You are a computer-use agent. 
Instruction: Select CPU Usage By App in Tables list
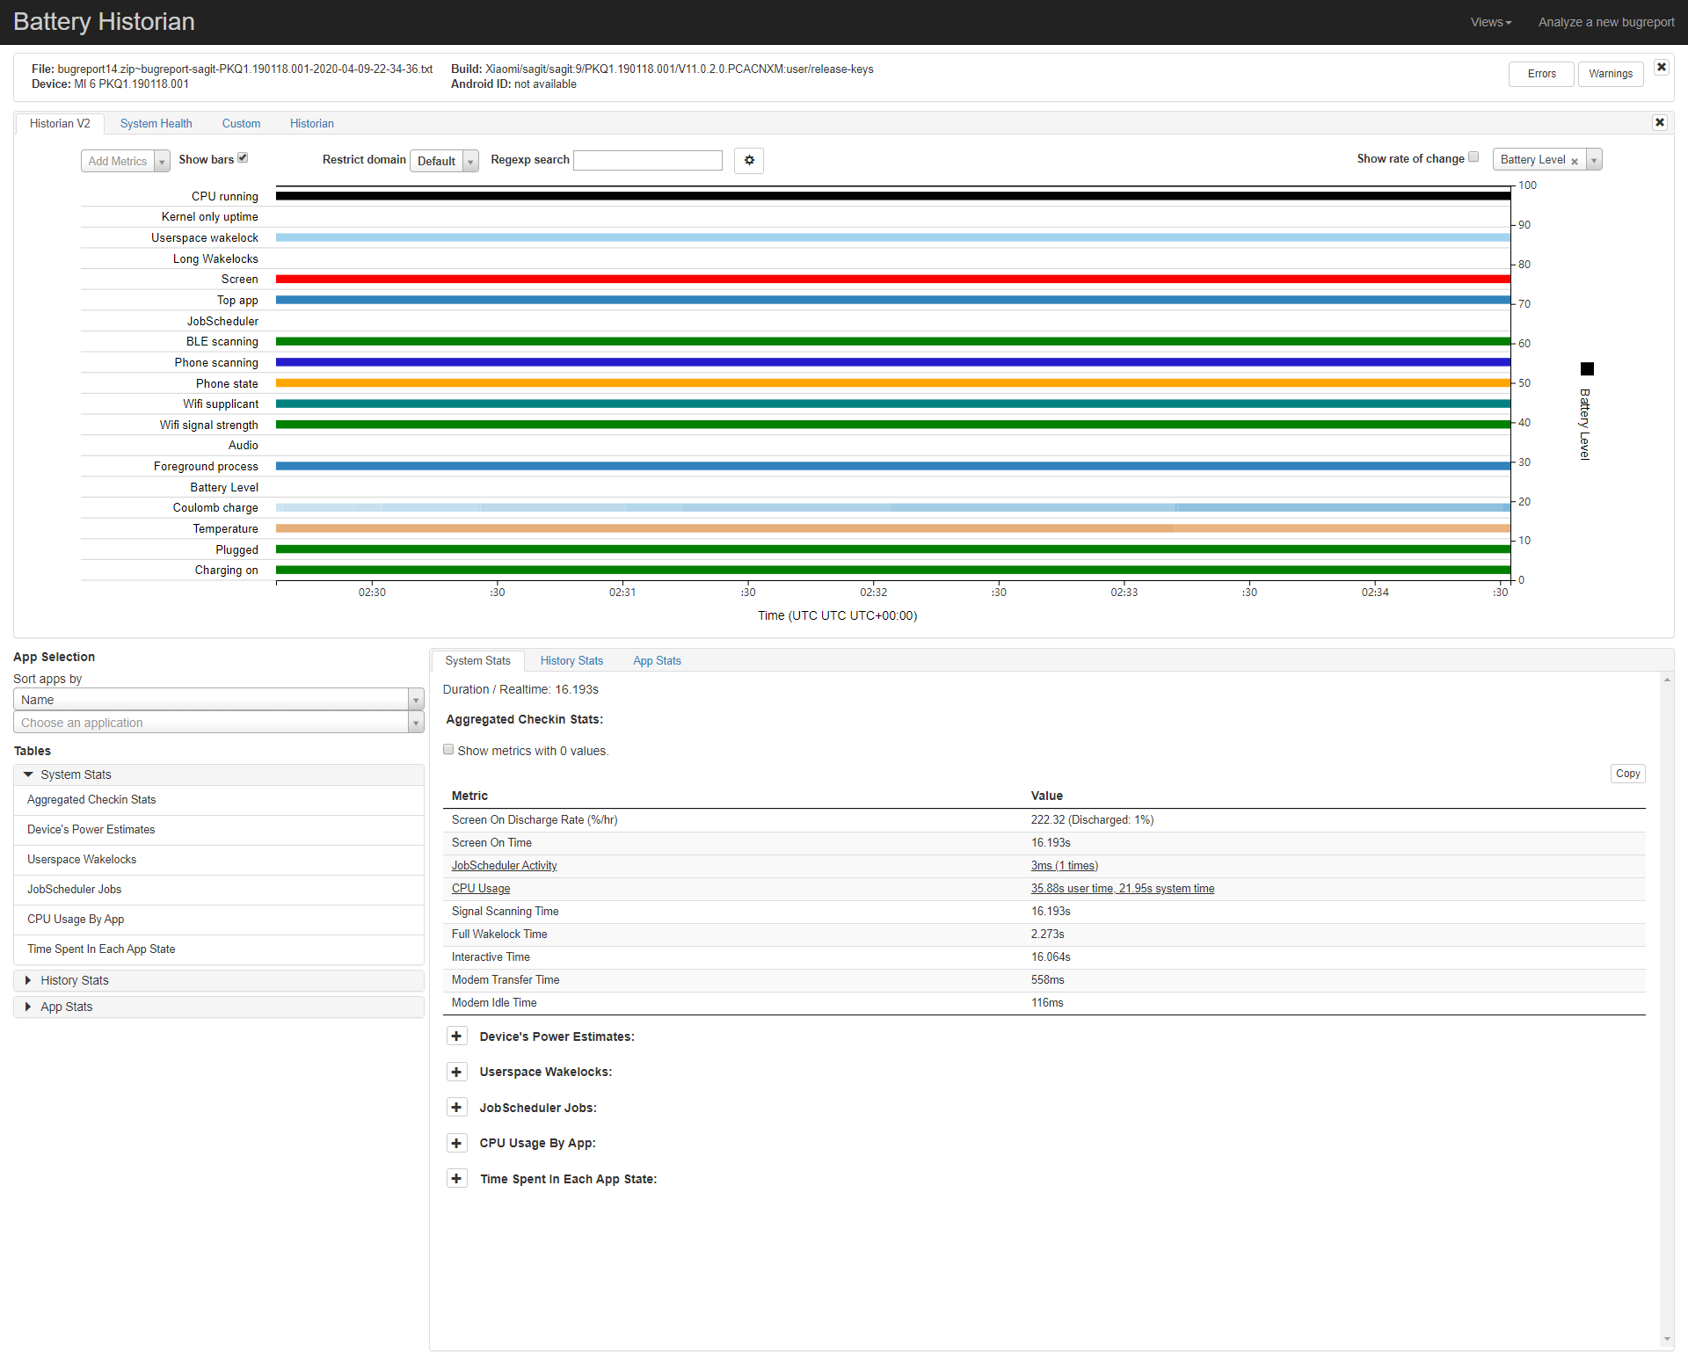(219, 920)
